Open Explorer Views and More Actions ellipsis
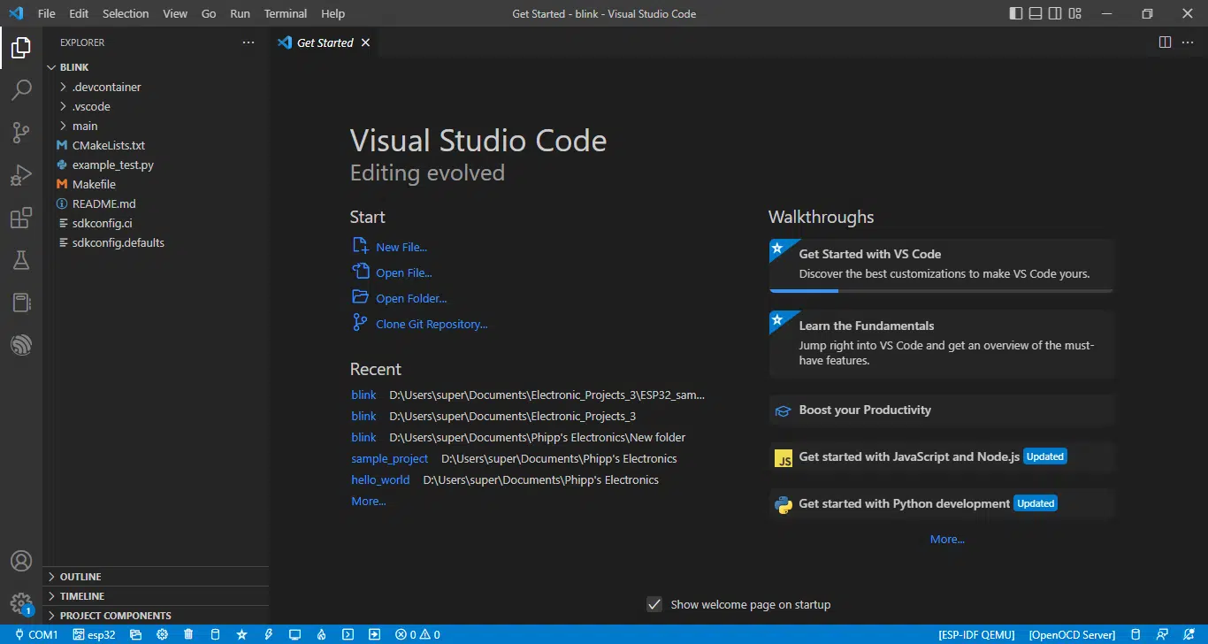 pyautogui.click(x=248, y=42)
